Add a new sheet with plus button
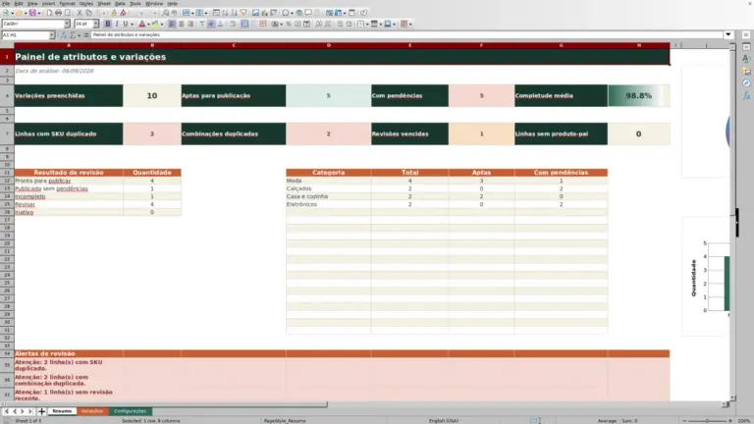 coord(41,411)
